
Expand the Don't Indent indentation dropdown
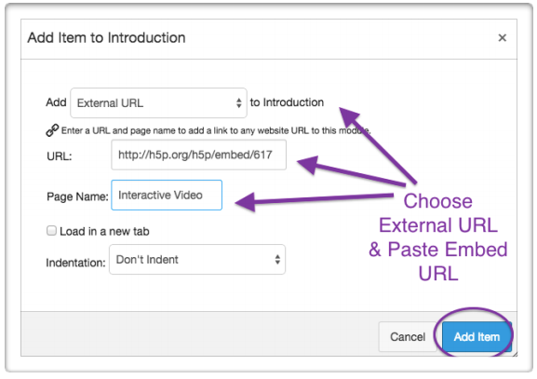click(x=197, y=260)
